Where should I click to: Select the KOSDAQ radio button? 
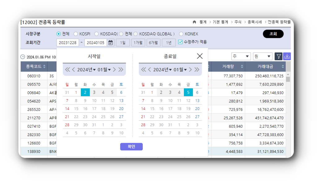pyautogui.click(x=97, y=34)
